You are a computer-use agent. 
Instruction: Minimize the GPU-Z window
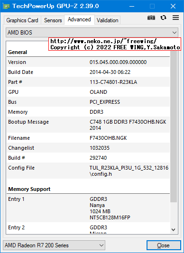click(132, 6)
